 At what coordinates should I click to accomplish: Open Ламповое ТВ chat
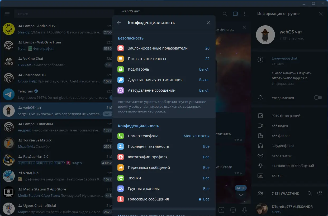pyautogui.click(x=56, y=78)
